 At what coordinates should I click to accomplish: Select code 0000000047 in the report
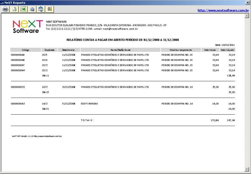click(x=18, y=65)
